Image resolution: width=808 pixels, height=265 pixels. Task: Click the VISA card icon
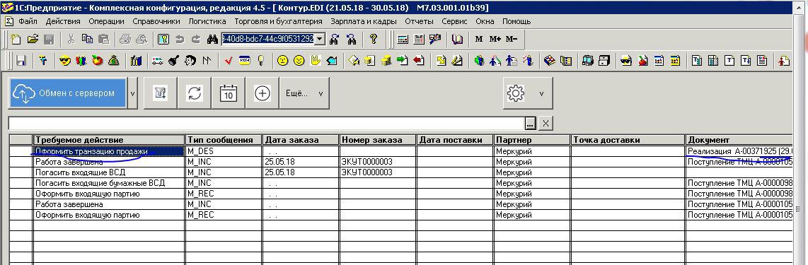[245, 61]
